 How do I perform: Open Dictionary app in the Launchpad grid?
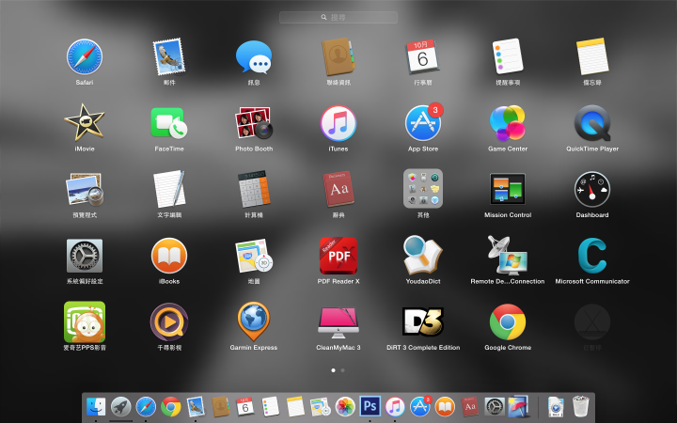coord(338,189)
